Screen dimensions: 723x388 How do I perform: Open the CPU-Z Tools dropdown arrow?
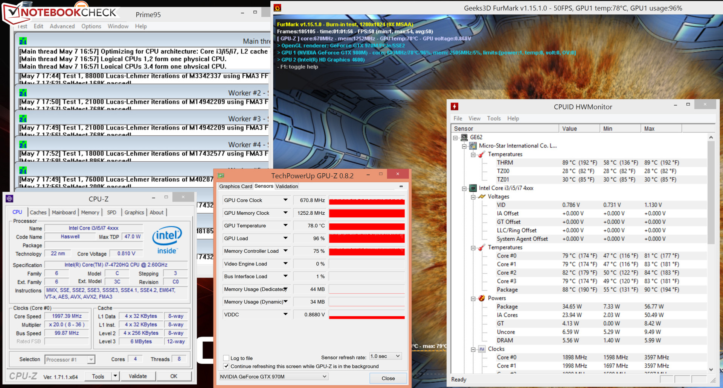(x=115, y=376)
